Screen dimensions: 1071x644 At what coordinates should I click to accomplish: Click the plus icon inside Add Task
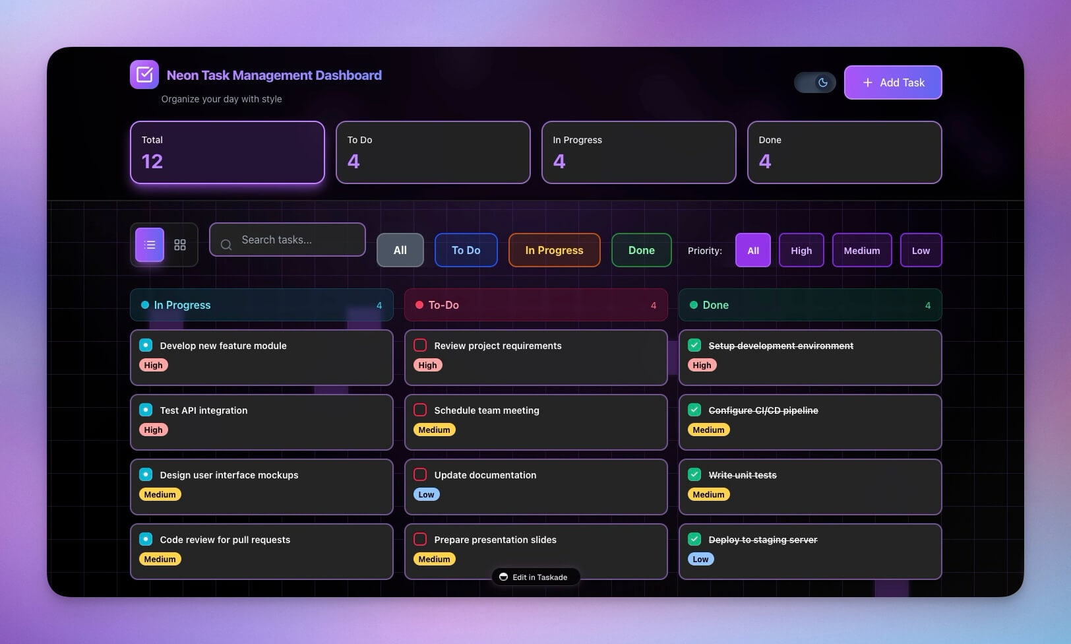867,82
